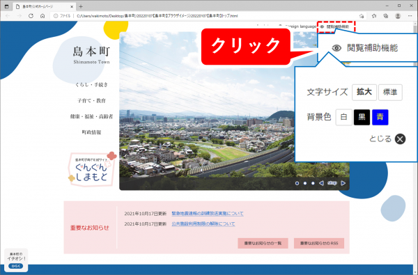The width and height of the screenshot is (418, 275).
Task: Open the favorites list icon
Action: (x=374, y=16)
